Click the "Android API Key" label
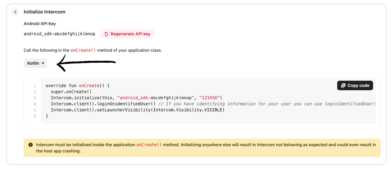The width and height of the screenshot is (391, 171). (40, 24)
